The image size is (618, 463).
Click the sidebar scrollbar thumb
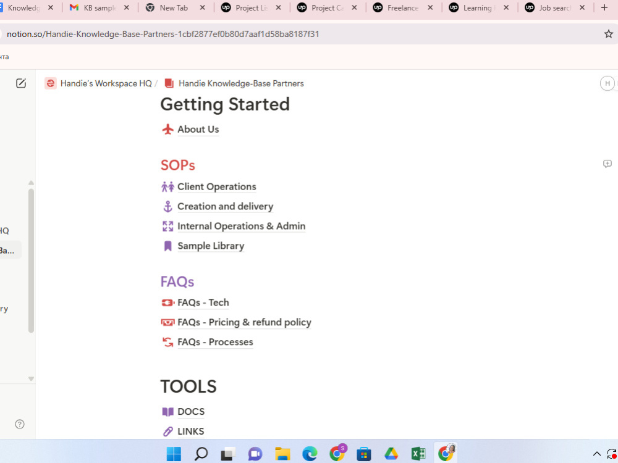pos(31,261)
